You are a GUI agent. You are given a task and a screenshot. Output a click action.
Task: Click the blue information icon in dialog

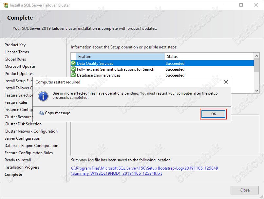click(x=43, y=96)
